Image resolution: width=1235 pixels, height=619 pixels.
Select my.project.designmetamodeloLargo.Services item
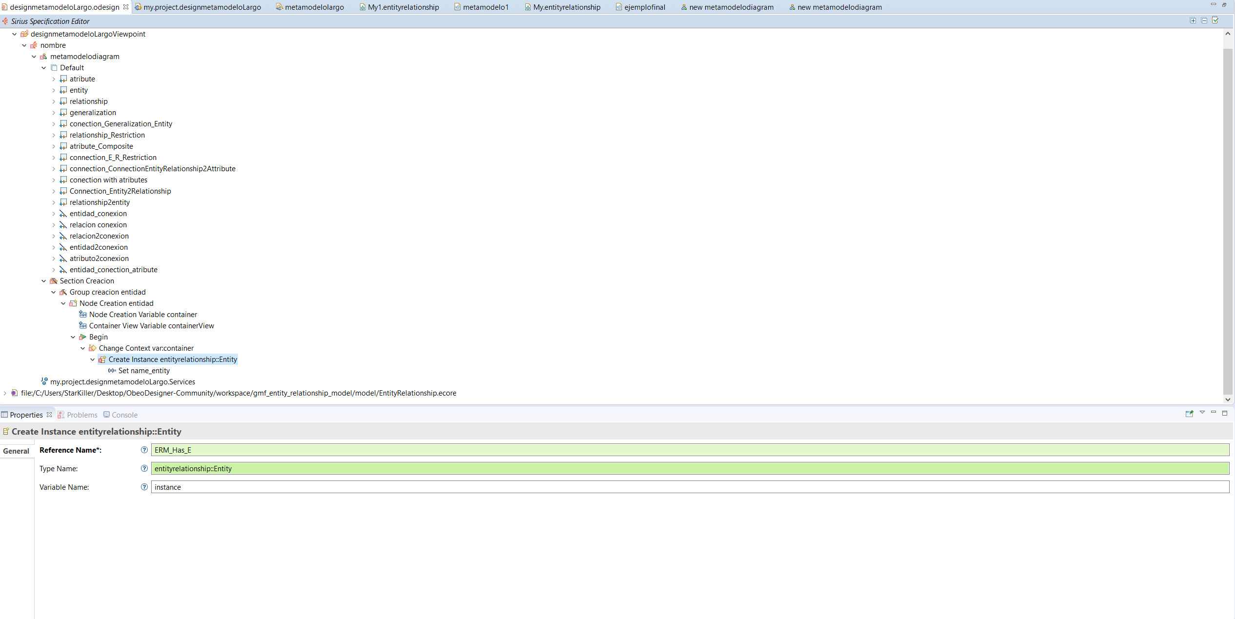[122, 382]
